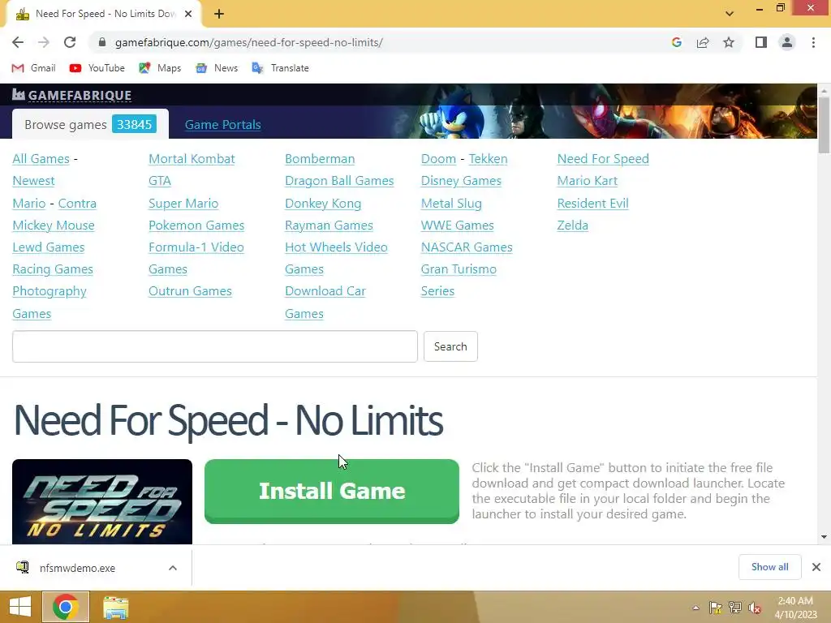
Task: Close the Need For Speed tab
Action: (x=188, y=14)
